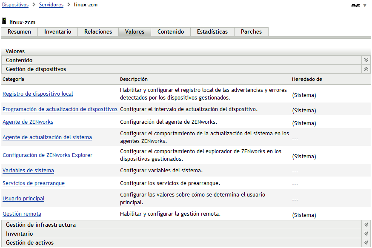
Task: Collapse the Gestión de dispositivos panel arrow icon
Action: [365, 69]
